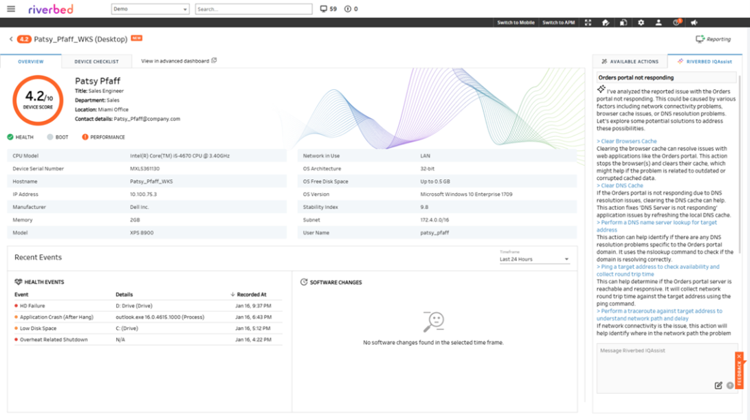
Task: Switch to the Overview tab
Action: coord(31,61)
